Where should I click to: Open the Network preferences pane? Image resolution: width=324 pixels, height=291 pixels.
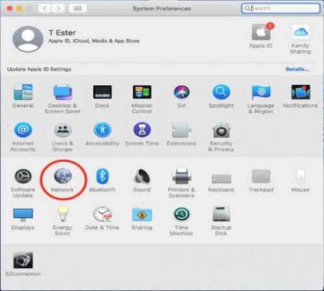63,180
